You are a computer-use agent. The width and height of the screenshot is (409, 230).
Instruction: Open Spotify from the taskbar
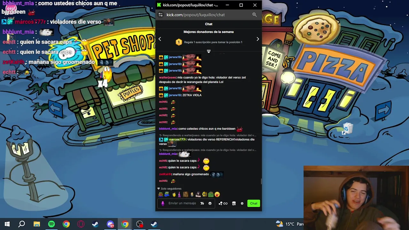pos(51,224)
